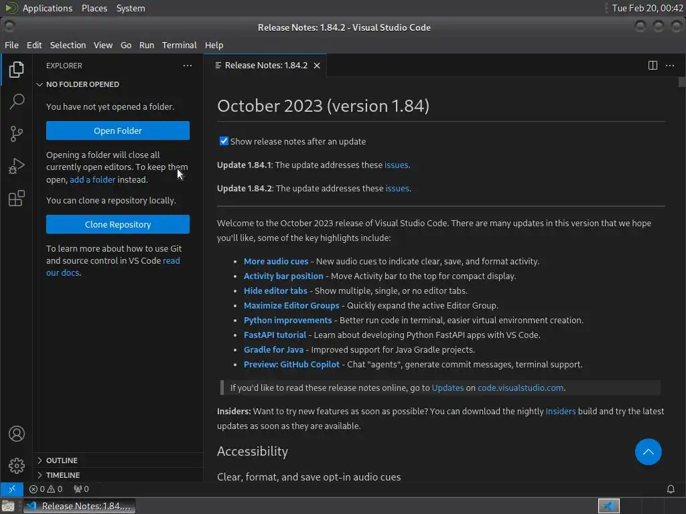Expand the Timeline section
This screenshot has width=686, height=514.
(63, 475)
